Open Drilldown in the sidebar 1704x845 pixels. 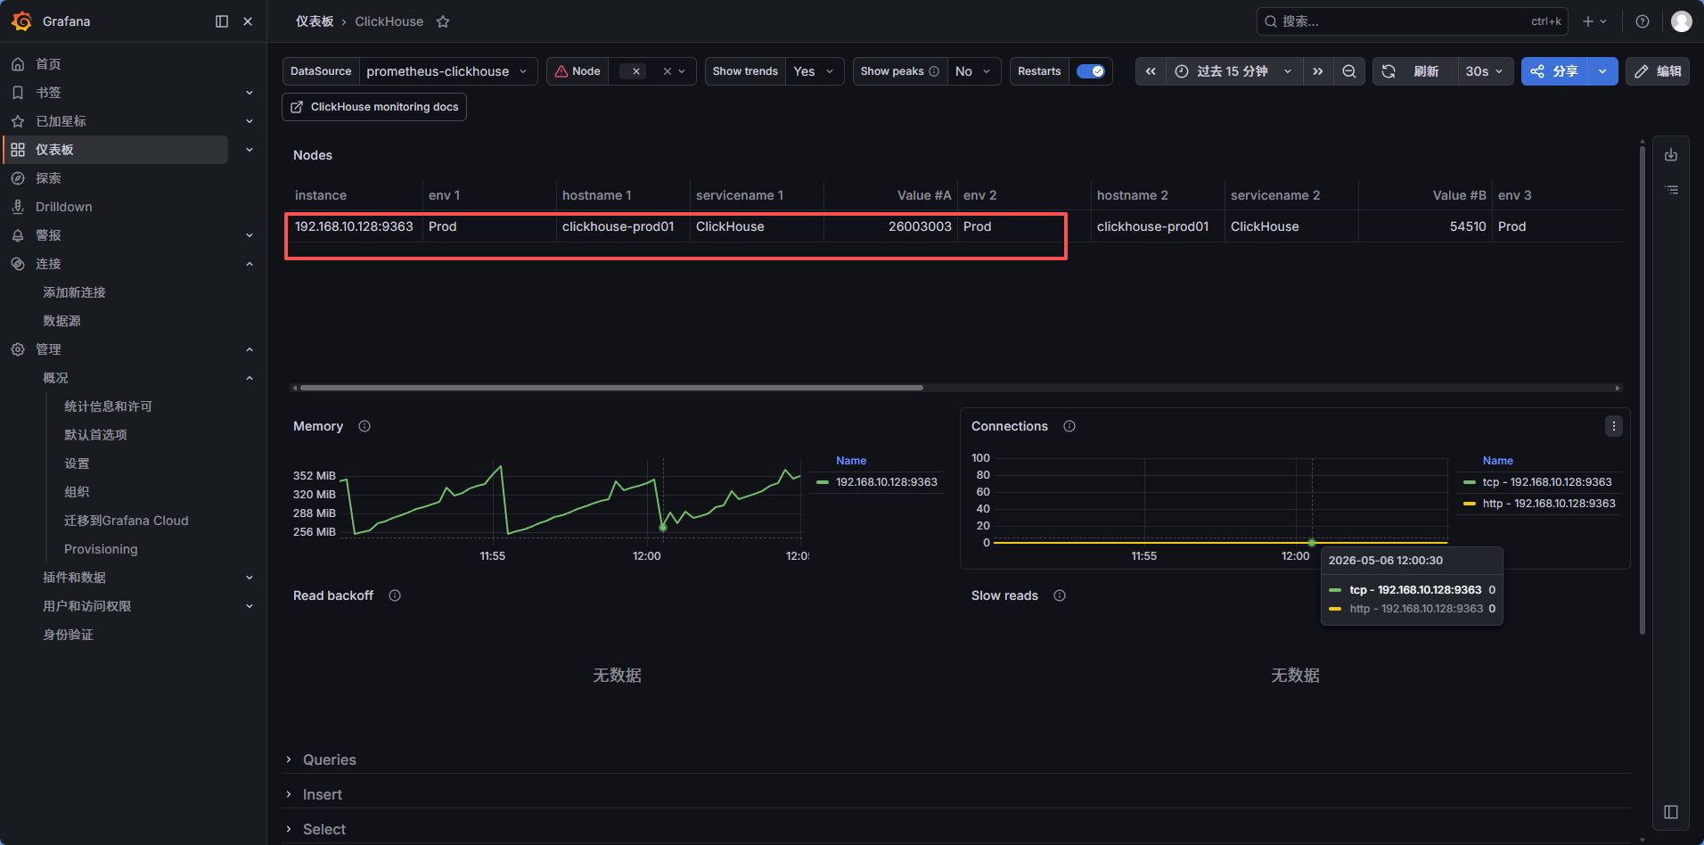pos(63,207)
